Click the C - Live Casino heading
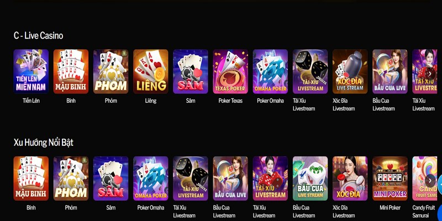Viewport: 442px width, 221px height. 38,35
